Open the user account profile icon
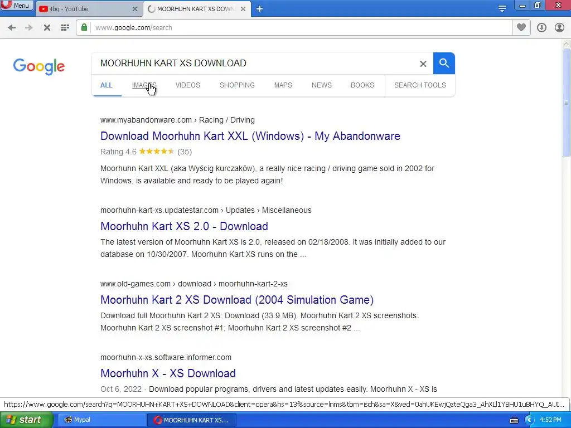Screen dimensions: 571x428 point(559,28)
